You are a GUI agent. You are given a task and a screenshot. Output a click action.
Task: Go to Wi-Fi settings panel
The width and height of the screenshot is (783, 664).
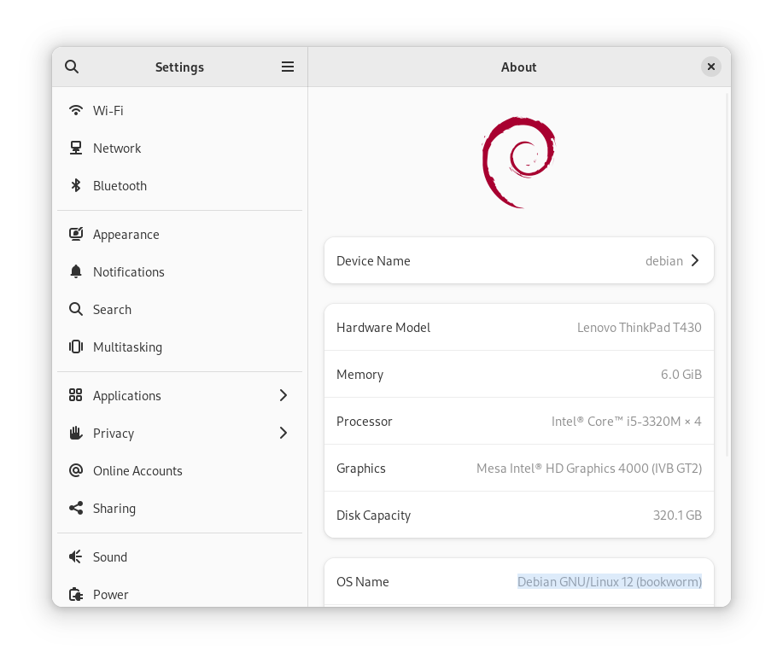(180, 110)
